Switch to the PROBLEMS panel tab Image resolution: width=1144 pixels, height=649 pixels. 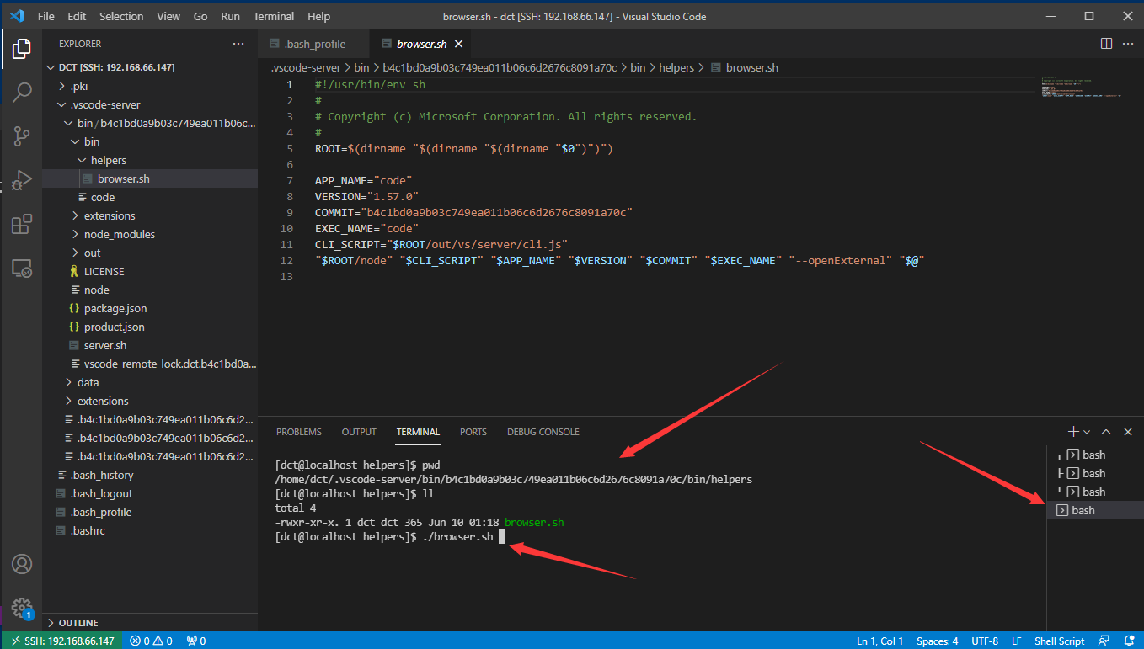299,432
